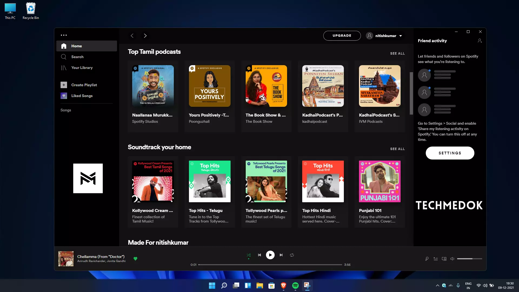Open Kollywood Cream playlist cover
Screen dimensions: 519x292
coord(153,181)
